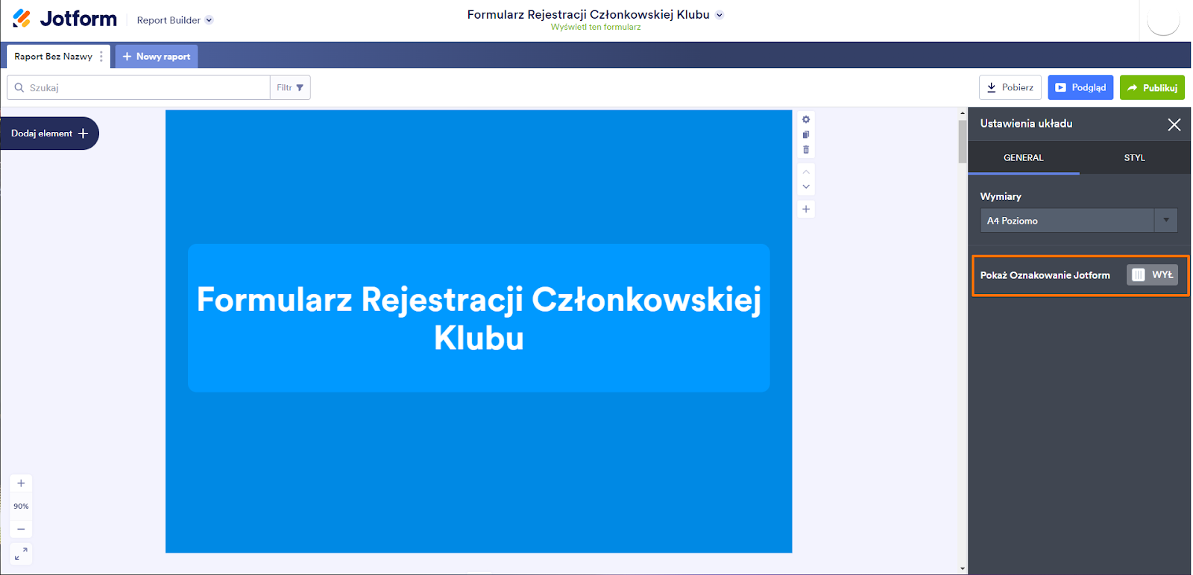The image size is (1193, 575).
Task: Click the scrollbar down arrow
Action: tap(963, 568)
